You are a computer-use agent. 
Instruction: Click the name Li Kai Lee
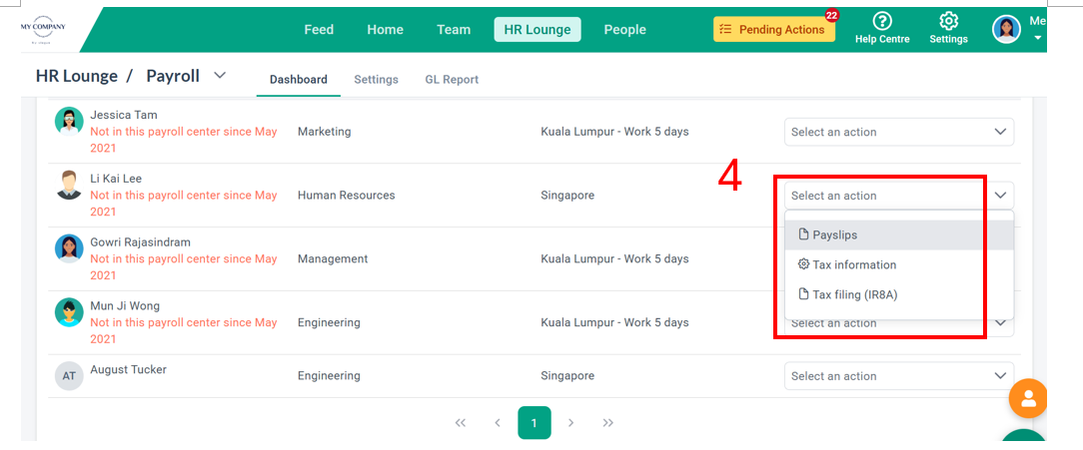[116, 178]
